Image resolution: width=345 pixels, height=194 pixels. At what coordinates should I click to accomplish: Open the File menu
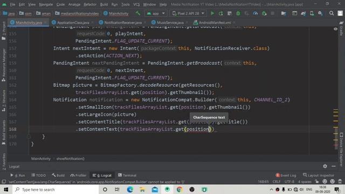pyautogui.click(x=12, y=4)
